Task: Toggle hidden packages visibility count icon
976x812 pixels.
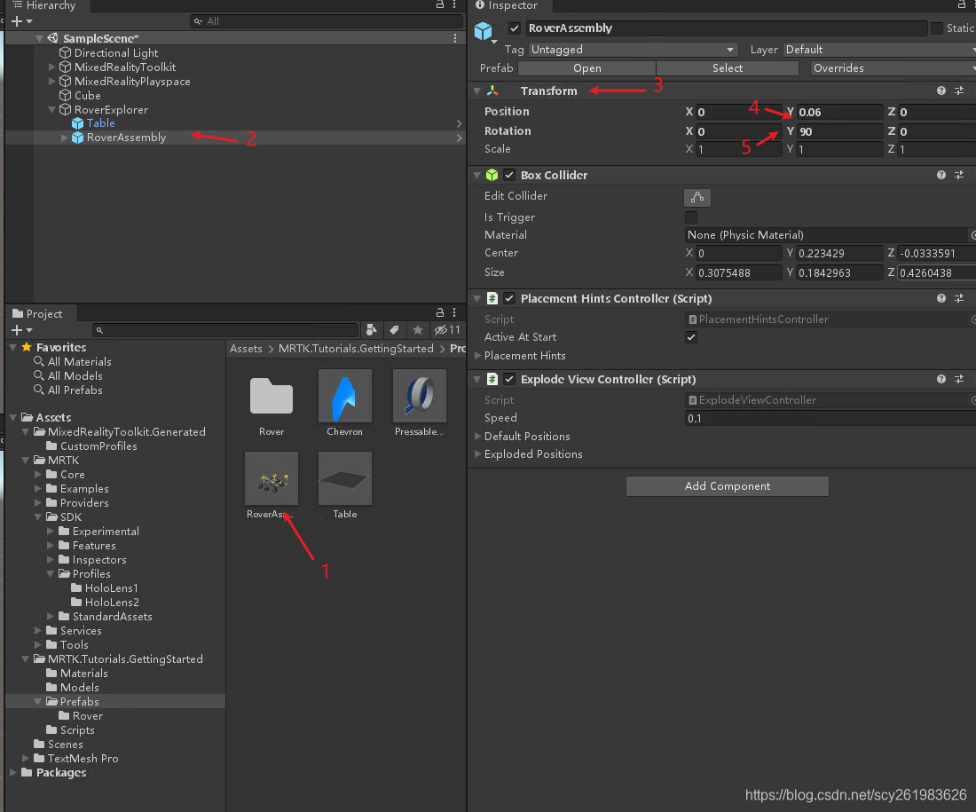Action: (447, 330)
